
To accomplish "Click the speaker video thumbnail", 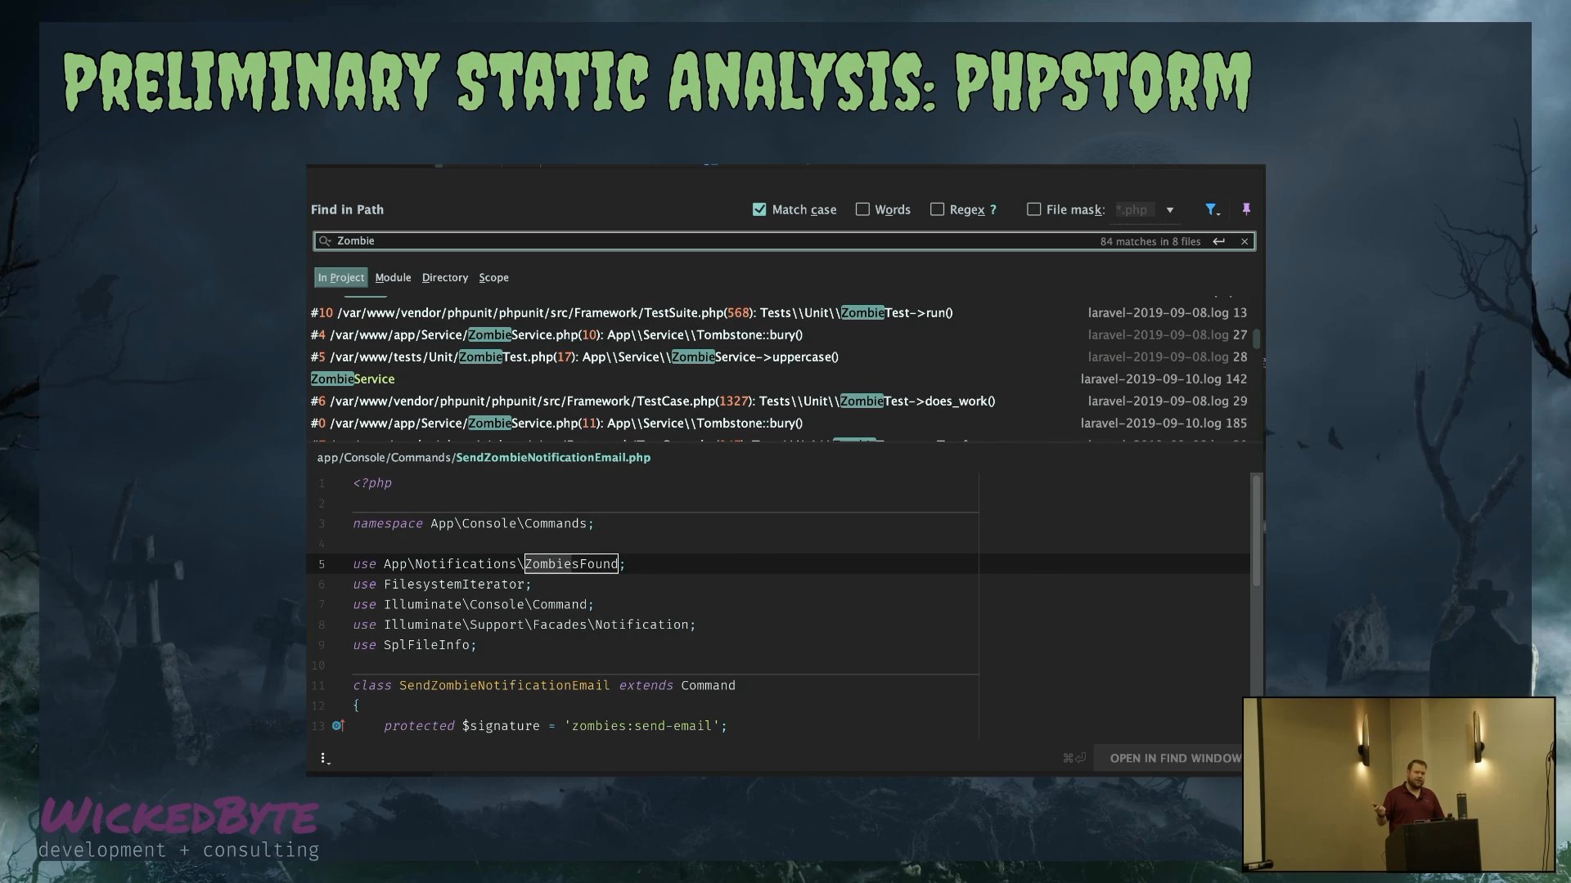I will [x=1398, y=785].
